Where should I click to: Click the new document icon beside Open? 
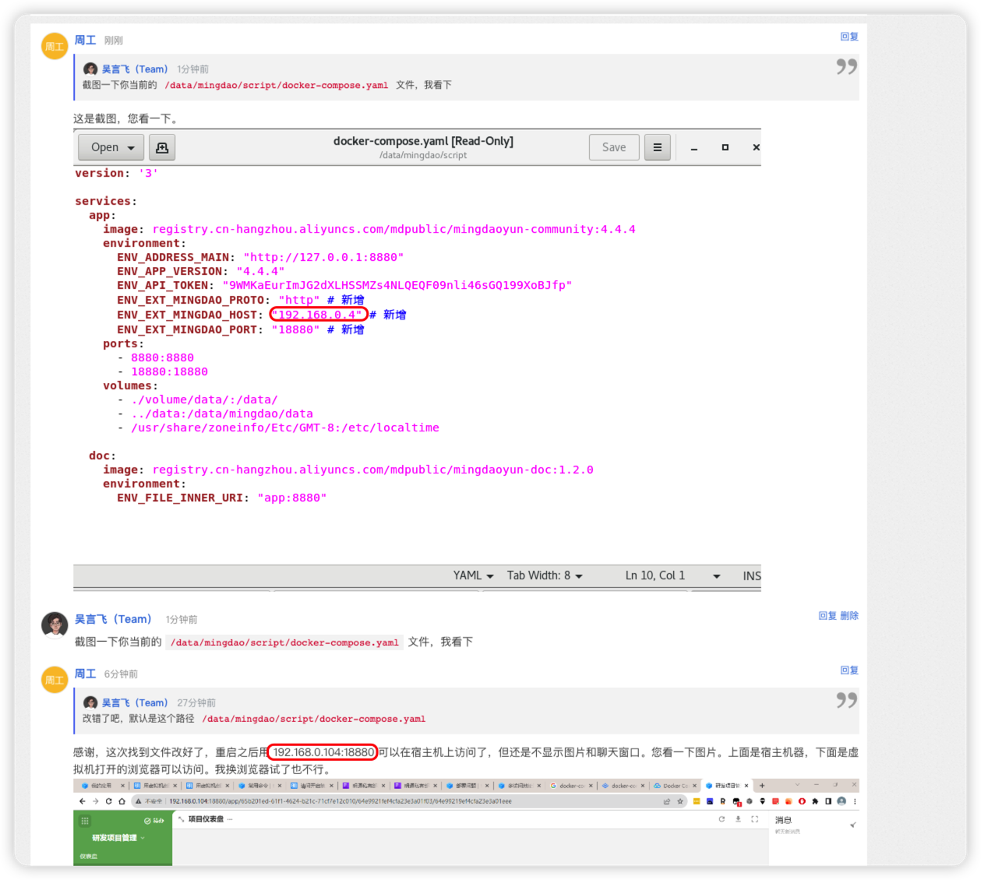[x=162, y=147]
